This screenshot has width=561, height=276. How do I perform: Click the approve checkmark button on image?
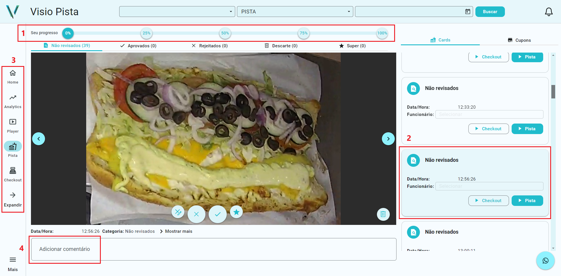click(x=218, y=214)
